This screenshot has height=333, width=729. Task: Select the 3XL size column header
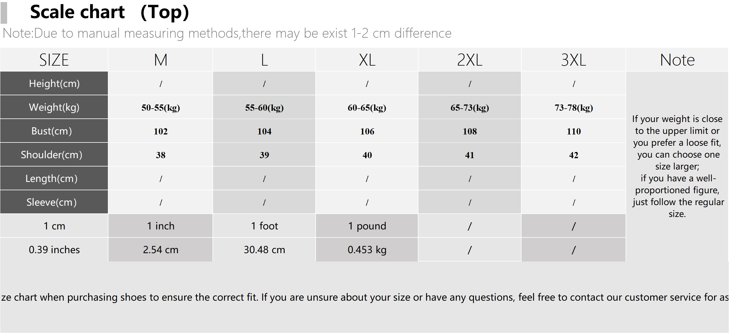coord(574,60)
